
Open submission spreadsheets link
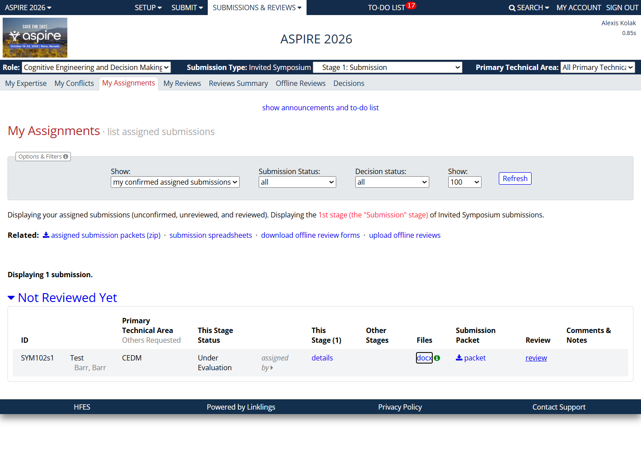coord(210,235)
